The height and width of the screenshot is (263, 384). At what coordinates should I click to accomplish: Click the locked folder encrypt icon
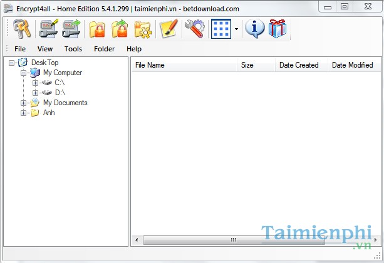coord(97,29)
